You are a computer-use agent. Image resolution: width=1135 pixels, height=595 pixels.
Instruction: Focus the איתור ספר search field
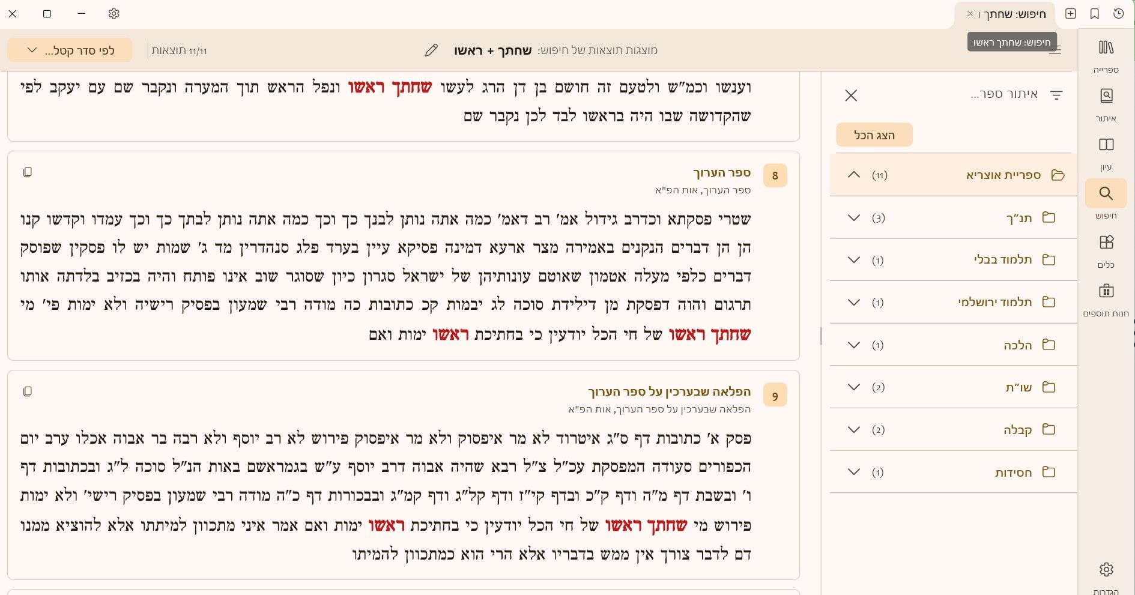(1003, 94)
